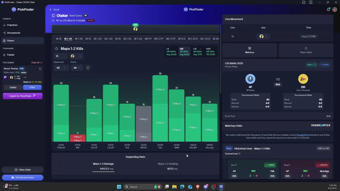Click Clear All in Pick Builder
Viewport: 340px width, 191px height.
pos(37,63)
